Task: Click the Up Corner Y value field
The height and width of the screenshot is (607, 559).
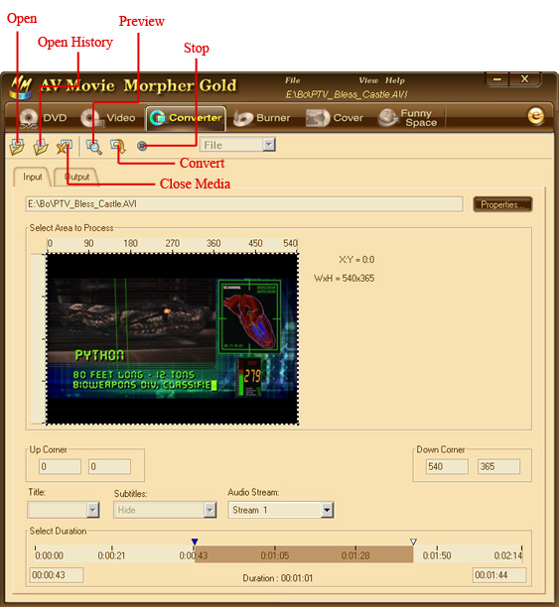Action: 109,467
